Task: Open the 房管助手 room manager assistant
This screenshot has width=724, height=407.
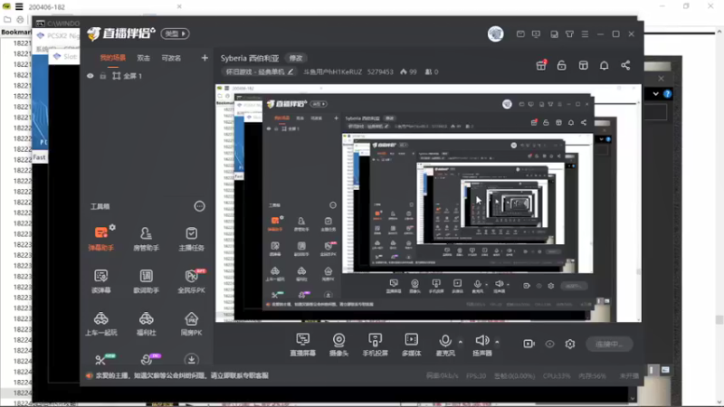Action: tap(146, 238)
